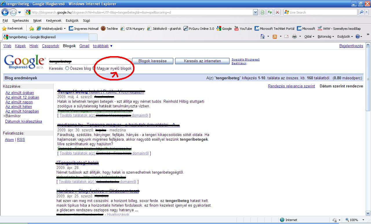Image resolution: width=371 pixels, height=224 pixels.
Task: Open the Fájl menu
Action: point(5,21)
